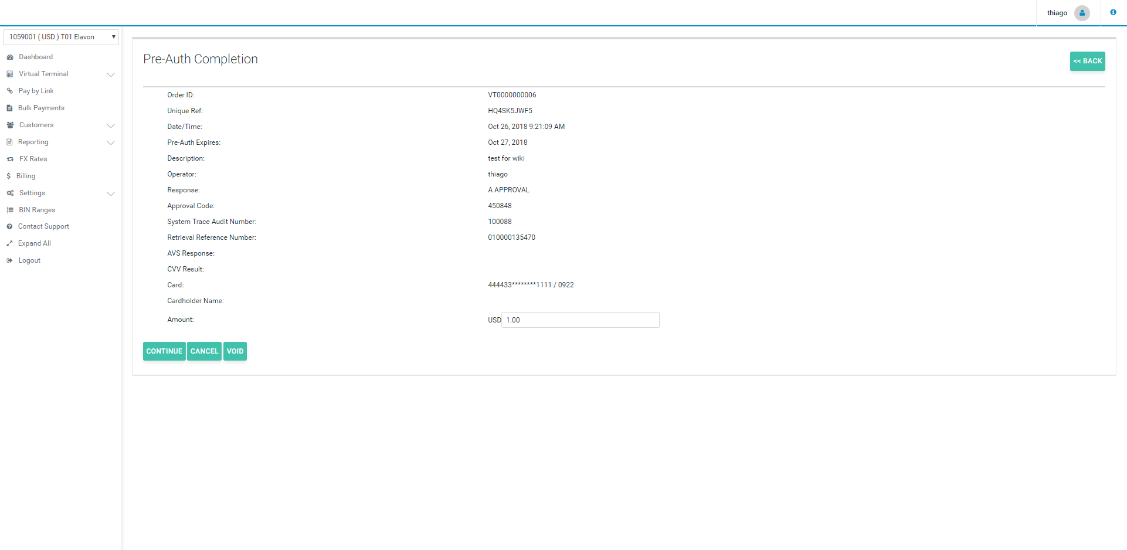
Task: Click the Logout icon in sidebar
Action: 10,261
